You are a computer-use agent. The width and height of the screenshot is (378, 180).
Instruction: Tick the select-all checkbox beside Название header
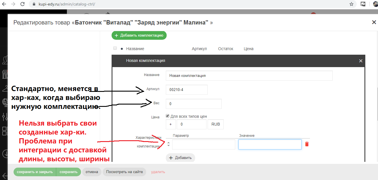point(115,48)
